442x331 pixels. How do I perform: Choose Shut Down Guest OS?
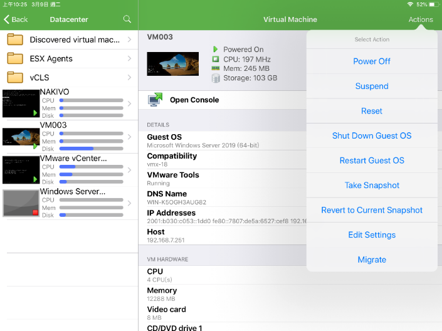[372, 135]
